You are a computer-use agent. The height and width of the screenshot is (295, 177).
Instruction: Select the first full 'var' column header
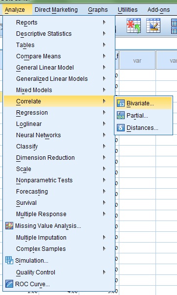point(137,60)
